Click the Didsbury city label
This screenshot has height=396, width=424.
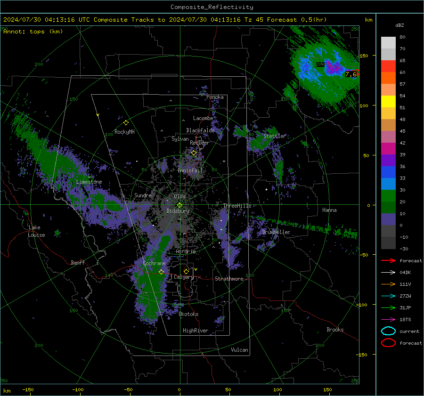pyautogui.click(x=178, y=211)
